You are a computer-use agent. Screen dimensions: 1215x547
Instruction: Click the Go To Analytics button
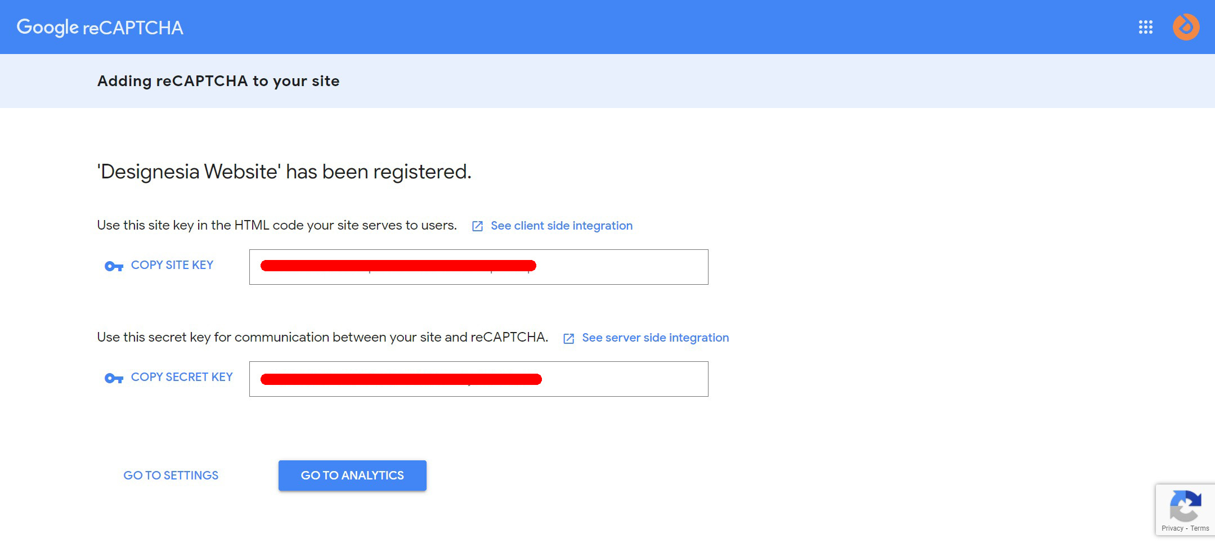coord(352,476)
